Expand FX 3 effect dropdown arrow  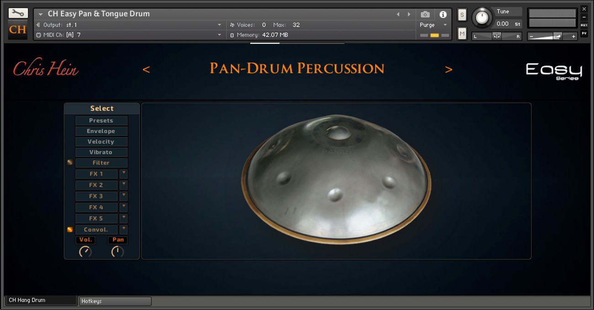(x=123, y=196)
